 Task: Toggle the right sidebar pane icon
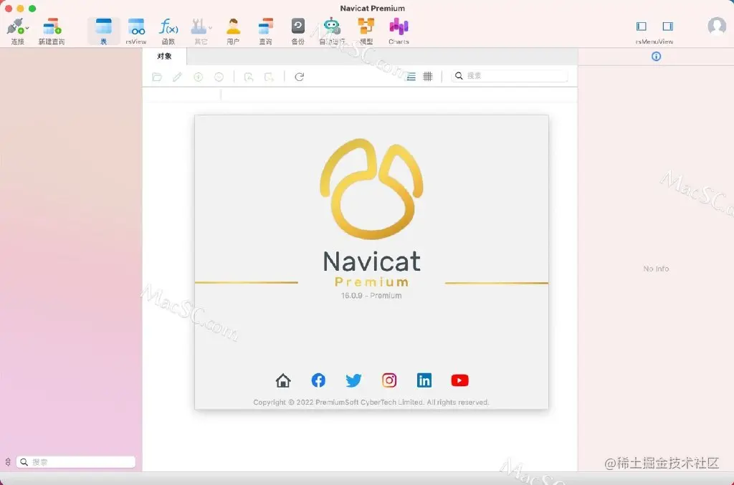[667, 27]
